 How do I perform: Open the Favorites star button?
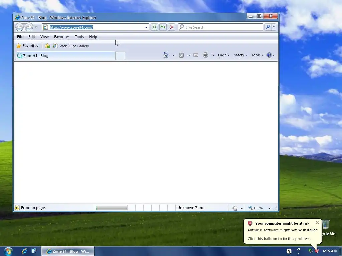27,46
